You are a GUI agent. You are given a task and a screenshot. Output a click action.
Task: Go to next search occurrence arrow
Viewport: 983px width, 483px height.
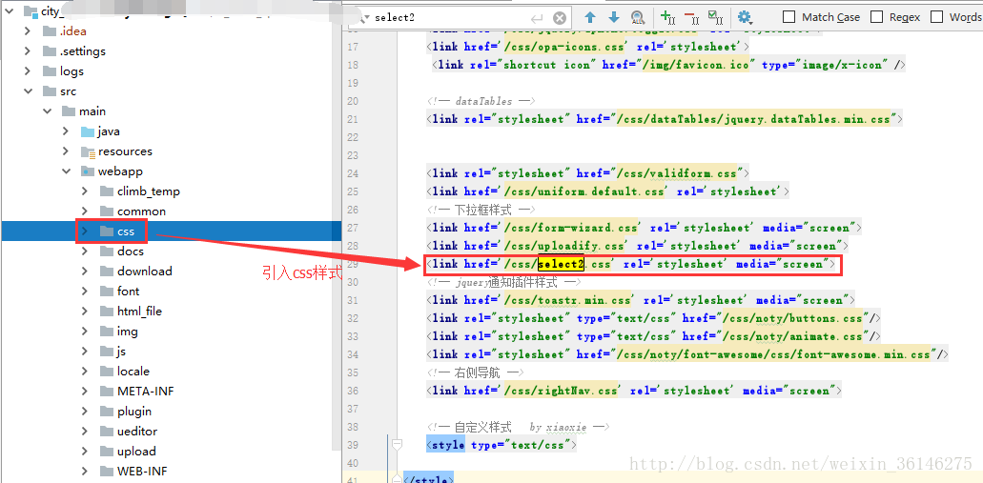point(613,17)
